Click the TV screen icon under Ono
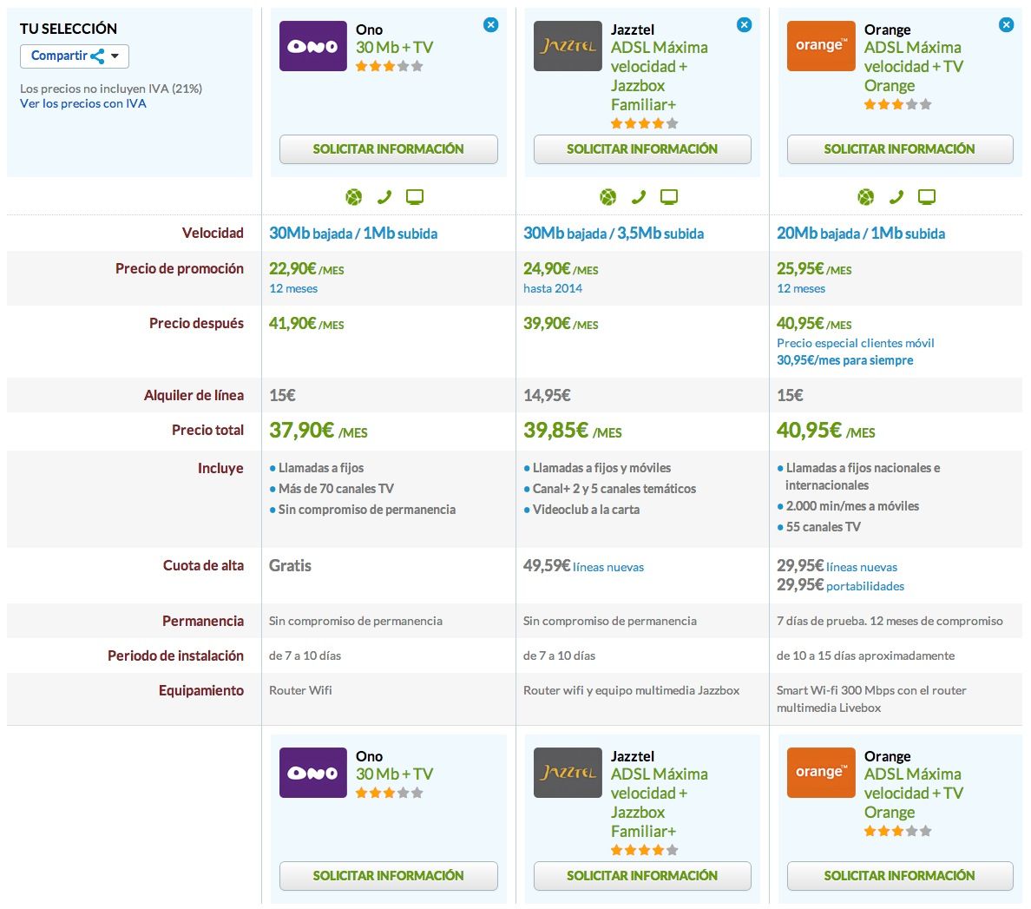 click(414, 197)
